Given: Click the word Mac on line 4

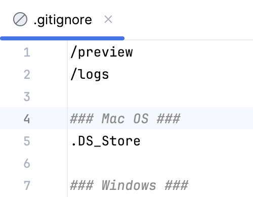Looking at the screenshot, I should (113, 119).
